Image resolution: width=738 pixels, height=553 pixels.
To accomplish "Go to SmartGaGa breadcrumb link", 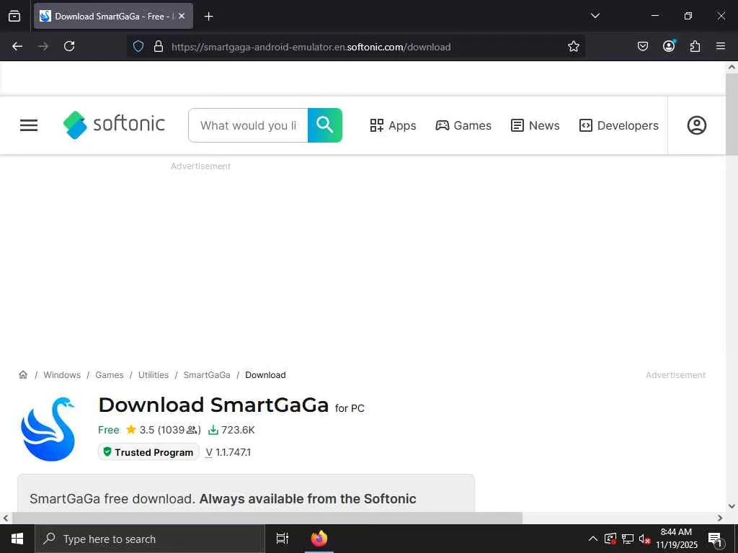I will [x=207, y=374].
